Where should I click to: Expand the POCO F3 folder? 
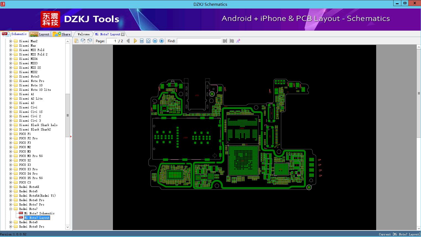pos(11,143)
